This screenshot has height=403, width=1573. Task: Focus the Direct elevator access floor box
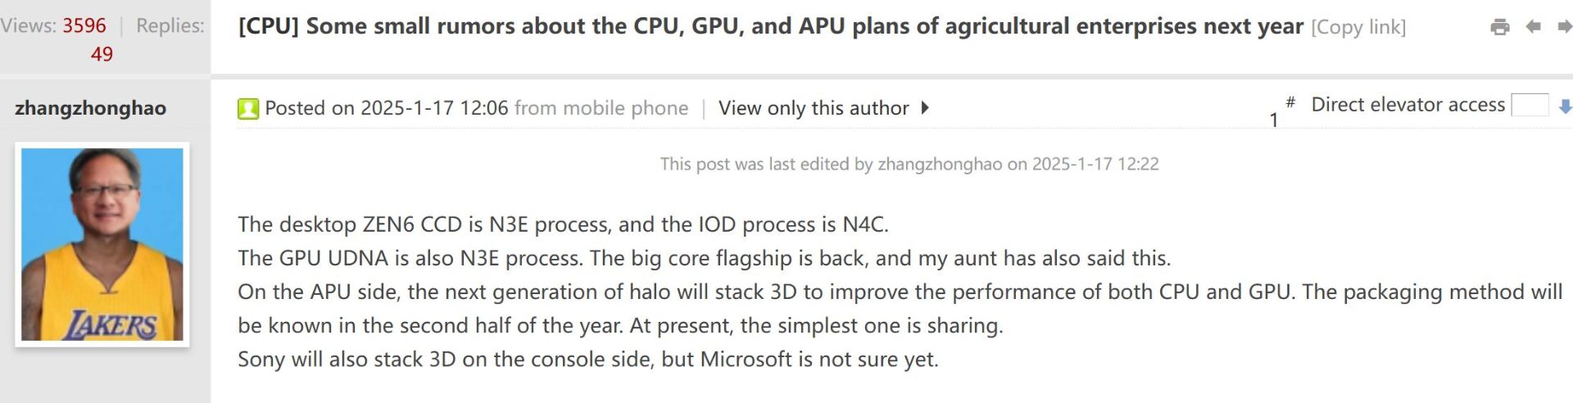click(1530, 105)
